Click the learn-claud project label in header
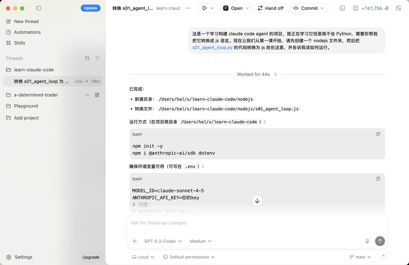 point(168,8)
